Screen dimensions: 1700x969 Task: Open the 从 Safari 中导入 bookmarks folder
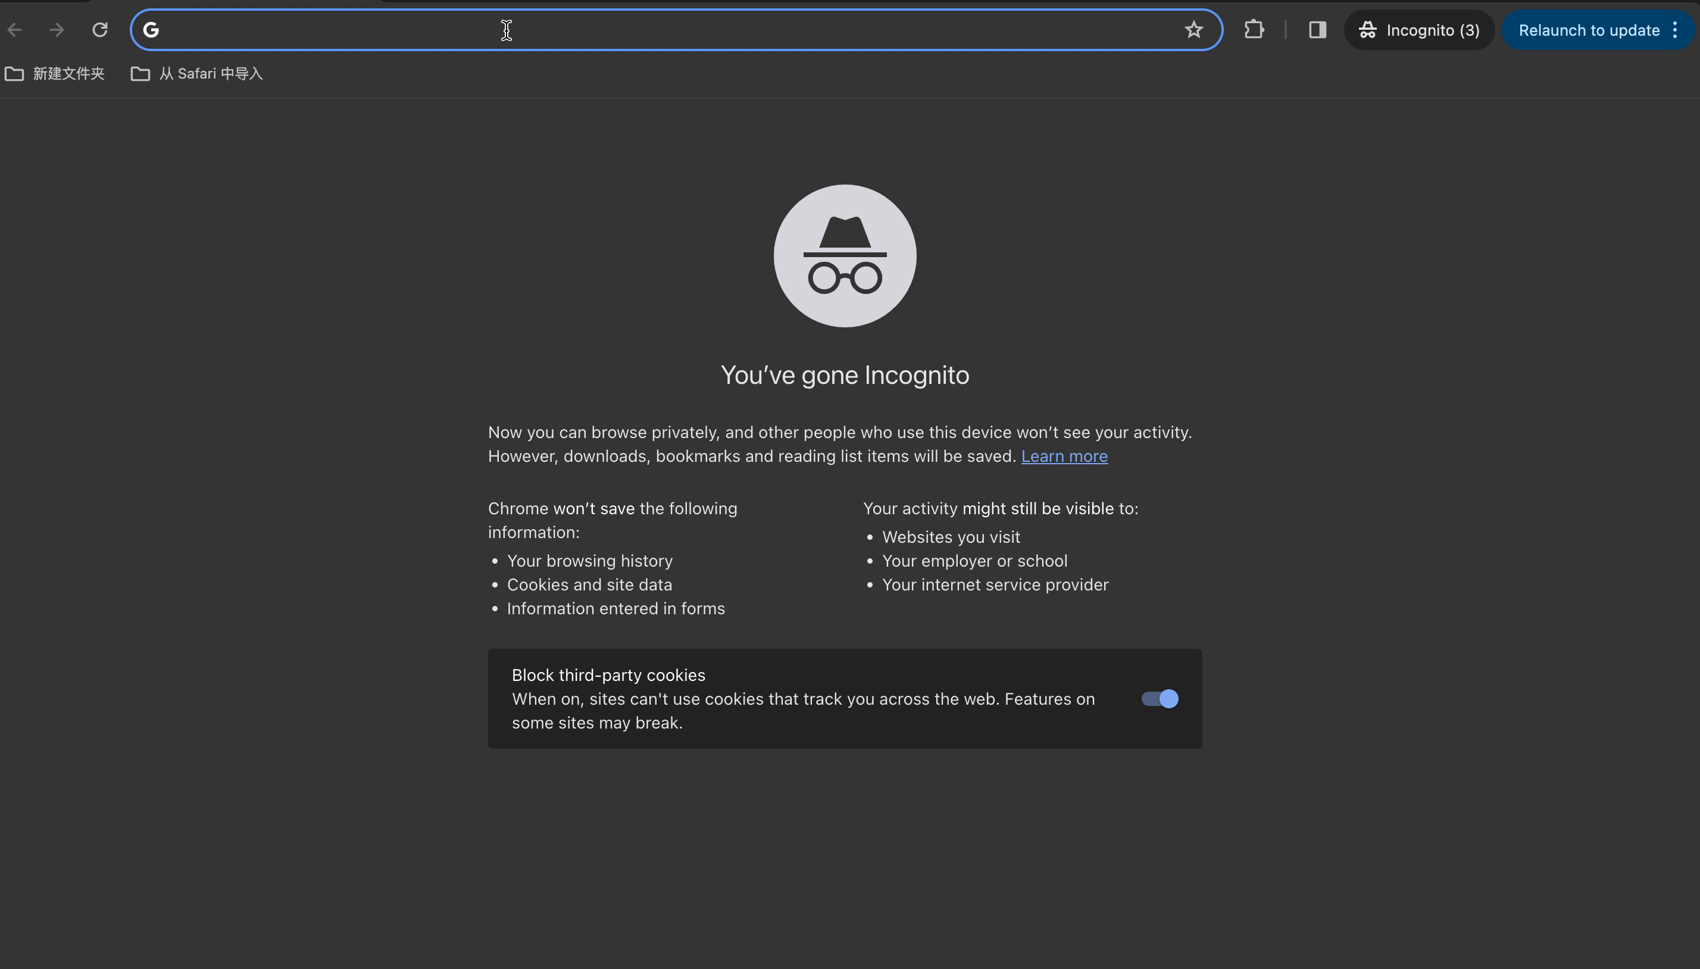coord(210,74)
